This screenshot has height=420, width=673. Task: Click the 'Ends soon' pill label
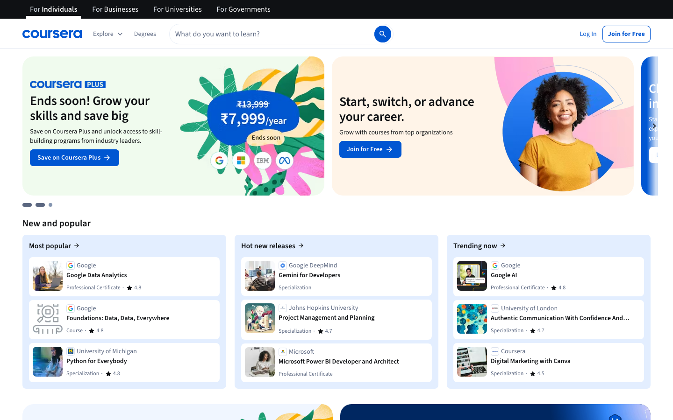(266, 138)
